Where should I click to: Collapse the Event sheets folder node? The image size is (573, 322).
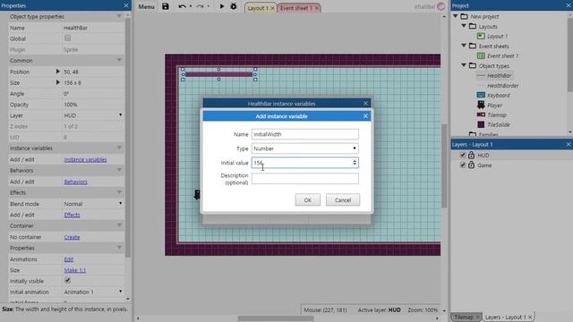click(464, 46)
